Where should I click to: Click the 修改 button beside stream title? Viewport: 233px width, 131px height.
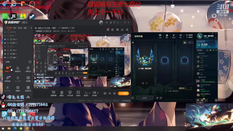54,28
